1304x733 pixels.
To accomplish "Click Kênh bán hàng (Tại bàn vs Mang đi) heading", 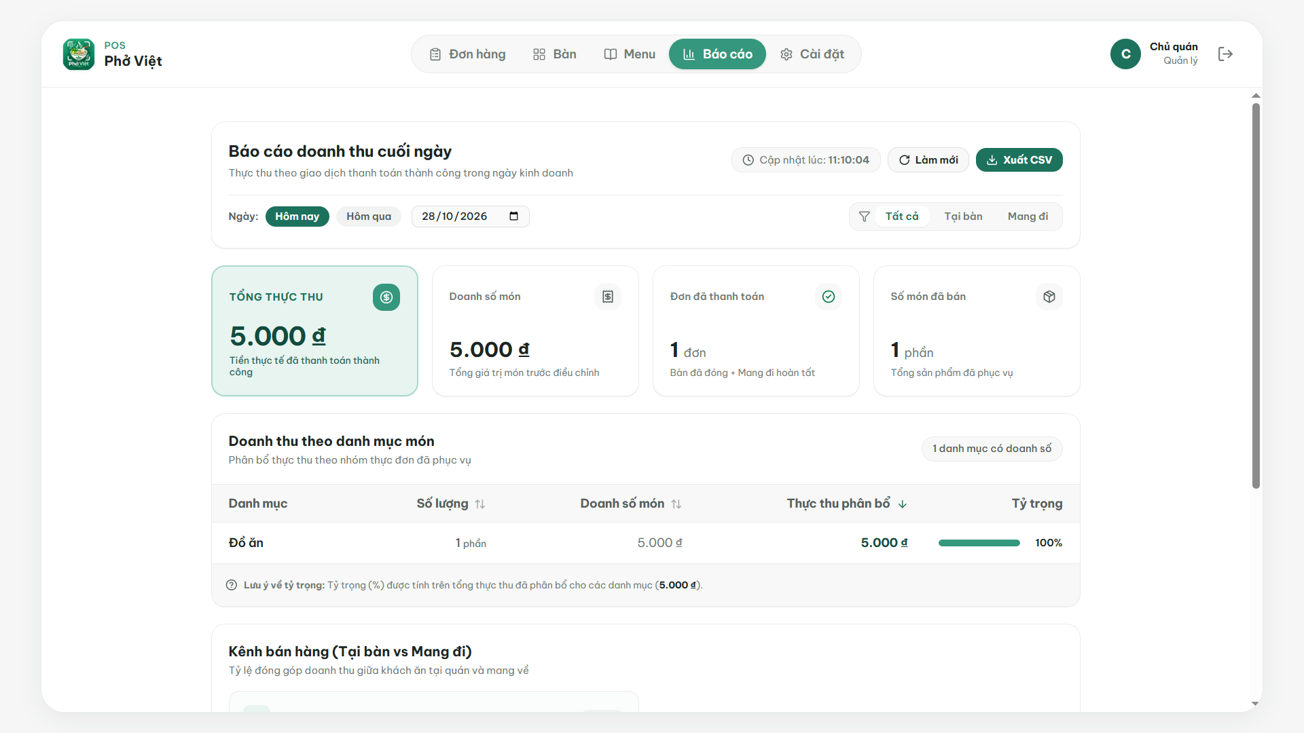I will pos(350,652).
